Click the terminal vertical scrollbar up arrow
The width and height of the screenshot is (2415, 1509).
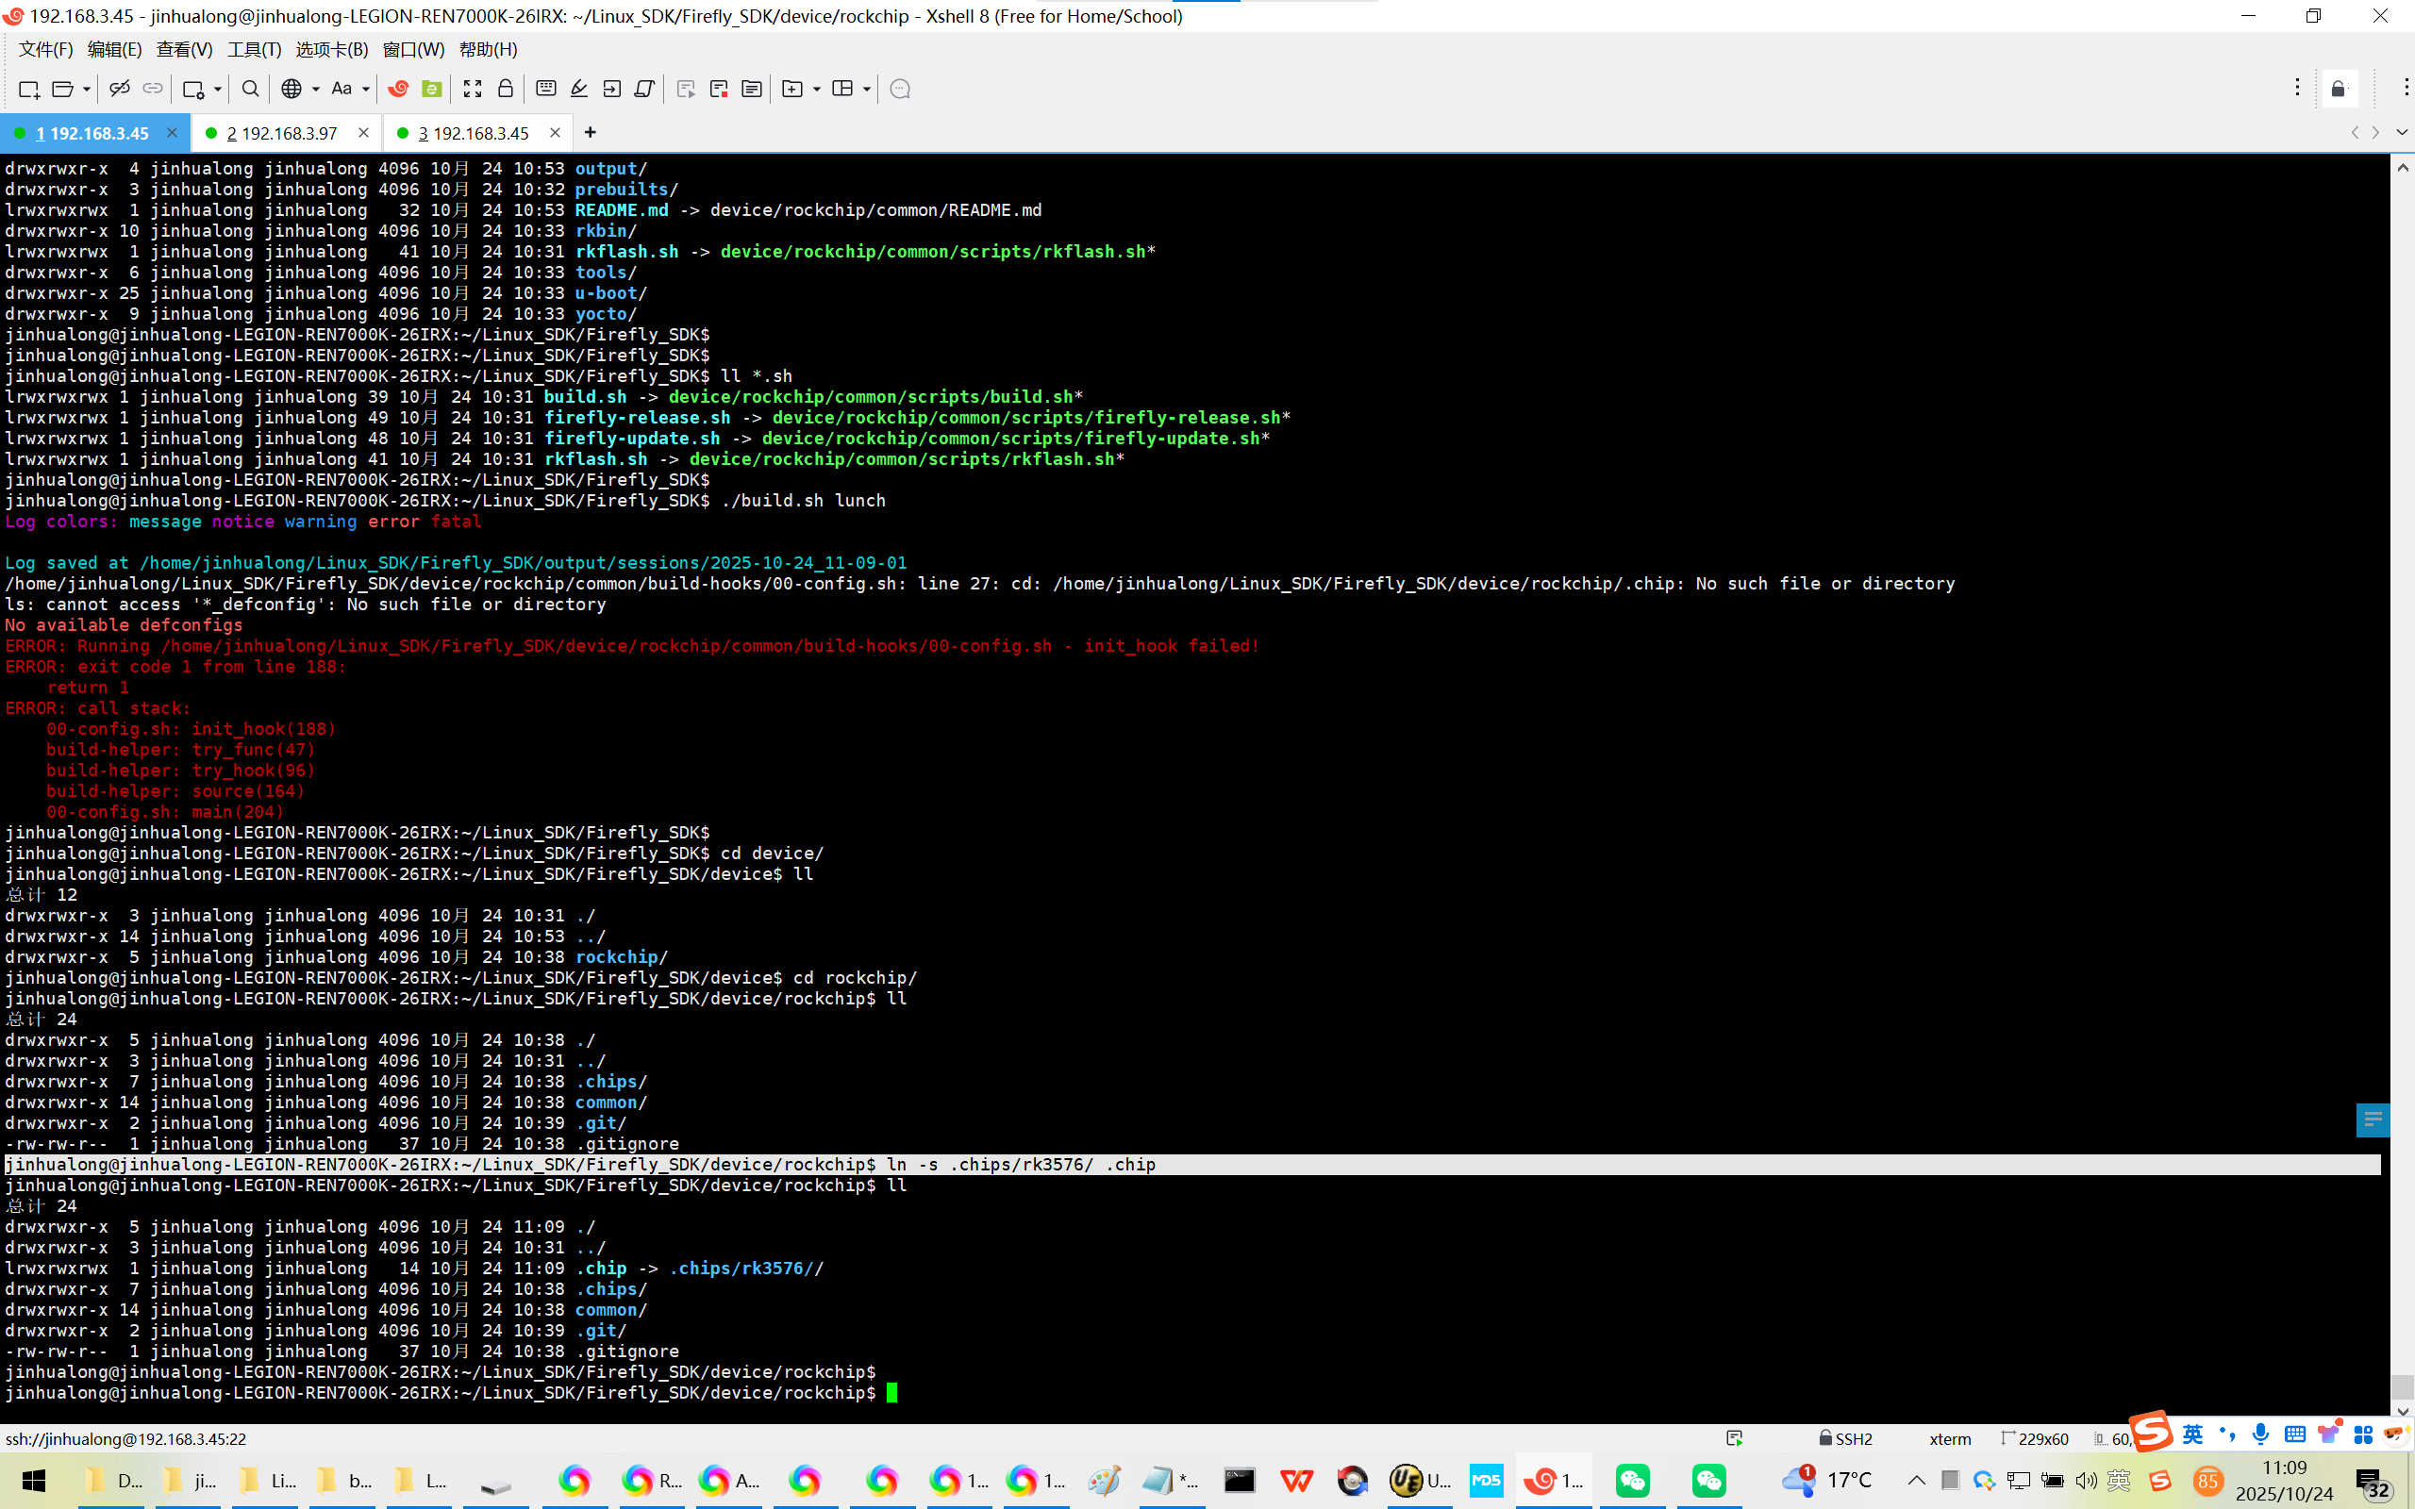pyautogui.click(x=2402, y=168)
